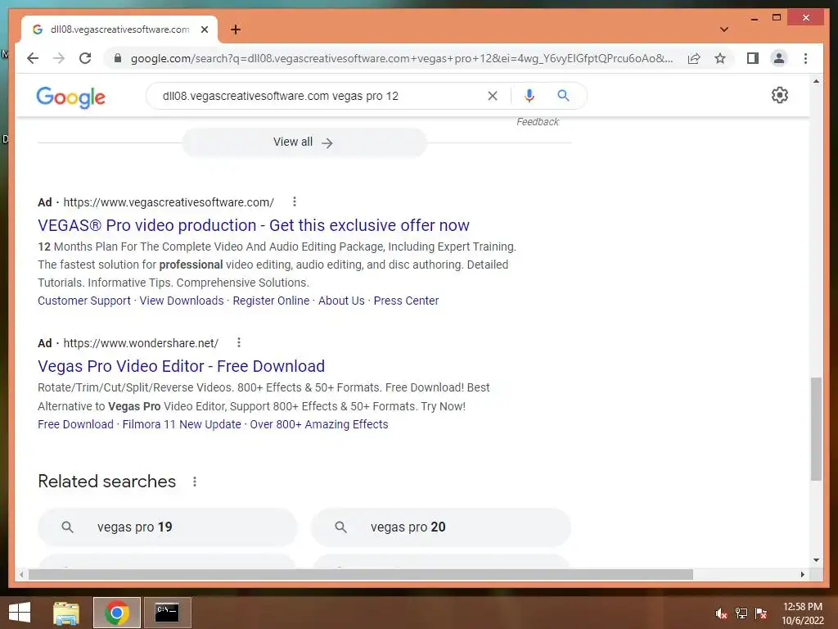Image resolution: width=838 pixels, height=629 pixels.
Task: View site security lock info
Action: (x=118, y=58)
